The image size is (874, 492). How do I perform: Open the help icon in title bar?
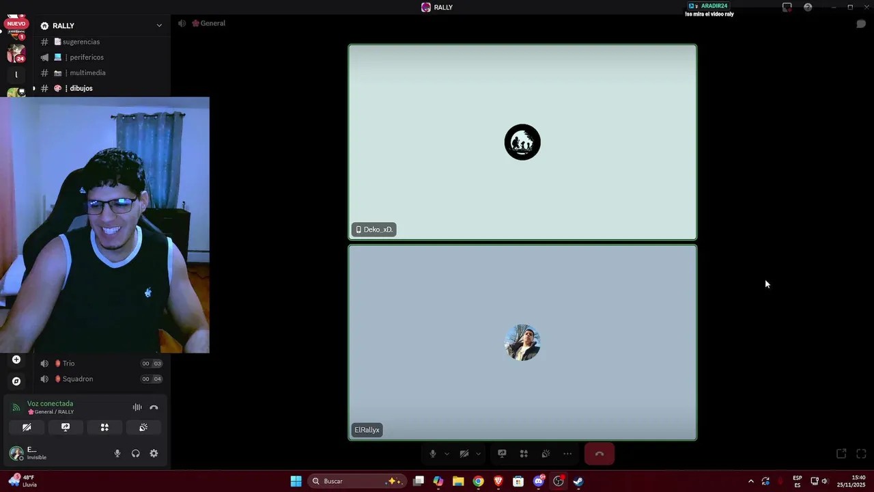tap(808, 7)
